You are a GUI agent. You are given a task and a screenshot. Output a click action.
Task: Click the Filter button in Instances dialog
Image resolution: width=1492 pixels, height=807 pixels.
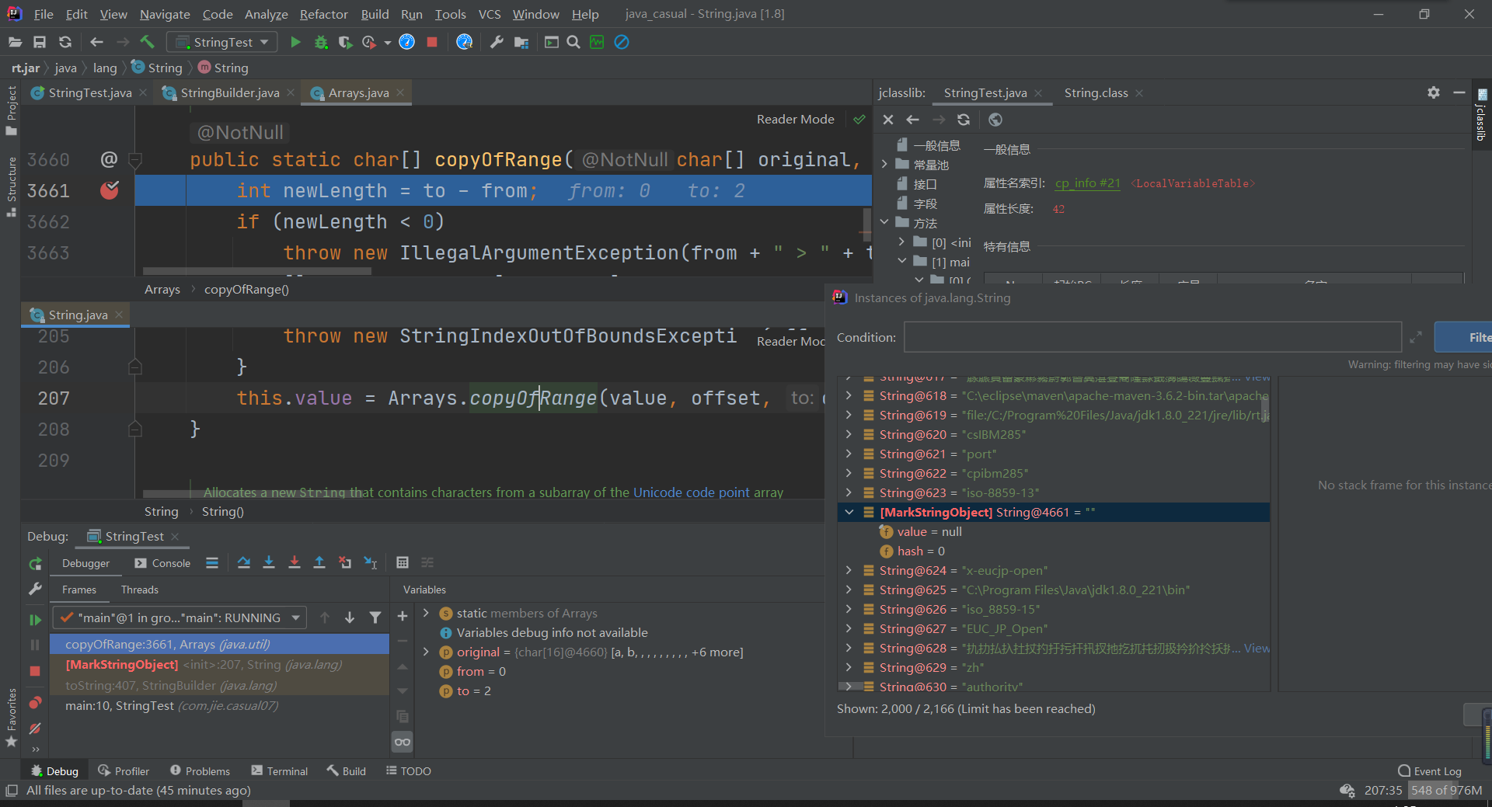click(1463, 337)
